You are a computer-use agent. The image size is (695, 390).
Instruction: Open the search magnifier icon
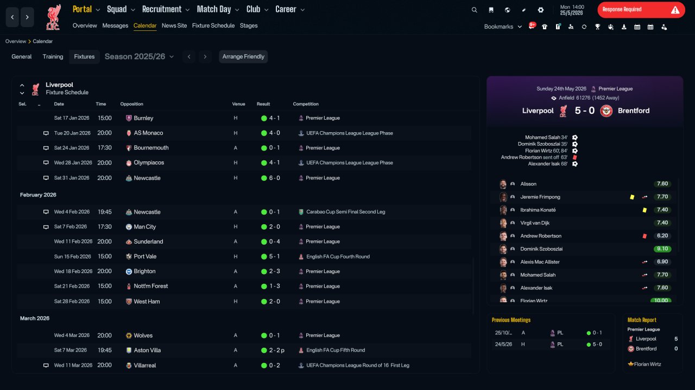(475, 10)
